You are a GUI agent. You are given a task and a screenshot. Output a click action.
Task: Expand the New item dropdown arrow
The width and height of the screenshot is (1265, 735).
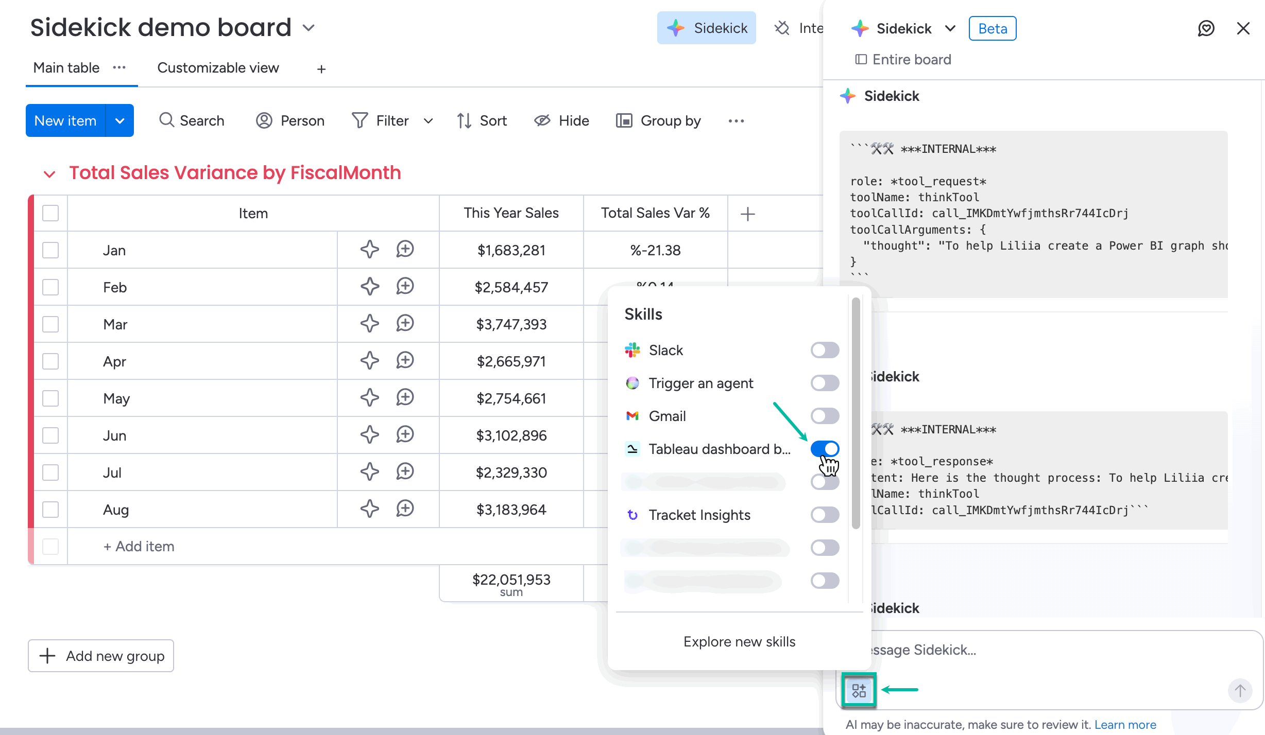pos(119,121)
